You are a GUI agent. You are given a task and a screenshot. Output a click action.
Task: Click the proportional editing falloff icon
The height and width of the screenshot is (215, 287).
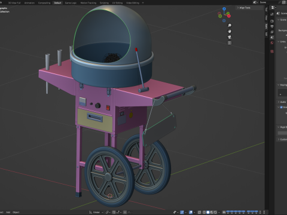(x=130, y=212)
